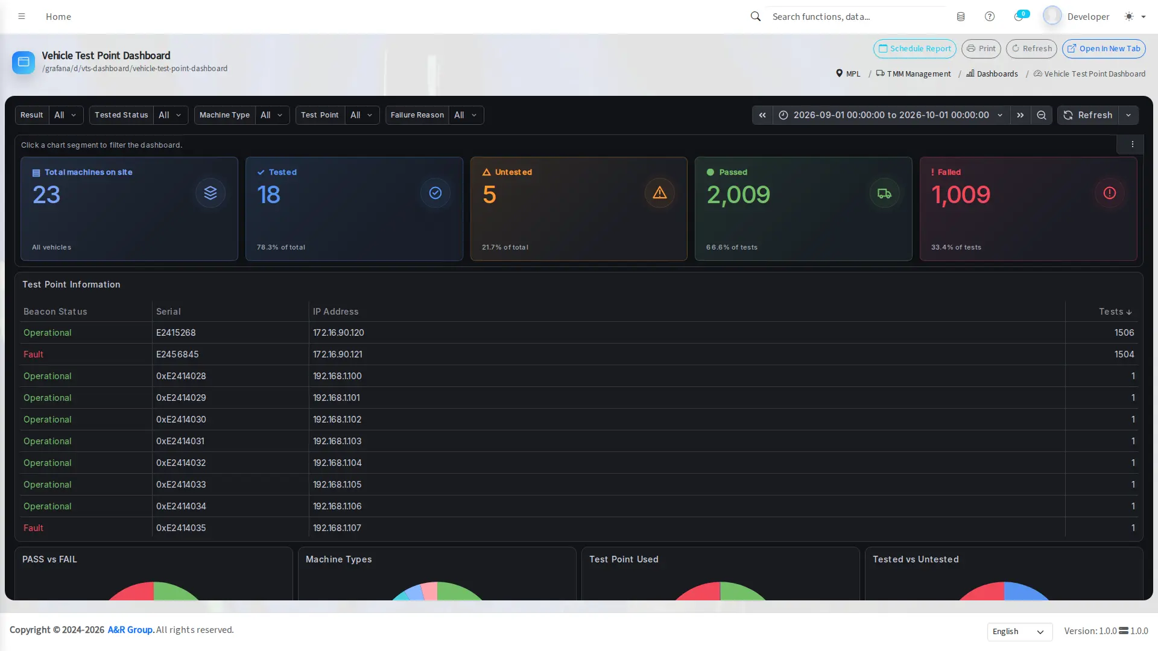
Task: Click the layers icon on Total machines card
Action: click(x=210, y=193)
